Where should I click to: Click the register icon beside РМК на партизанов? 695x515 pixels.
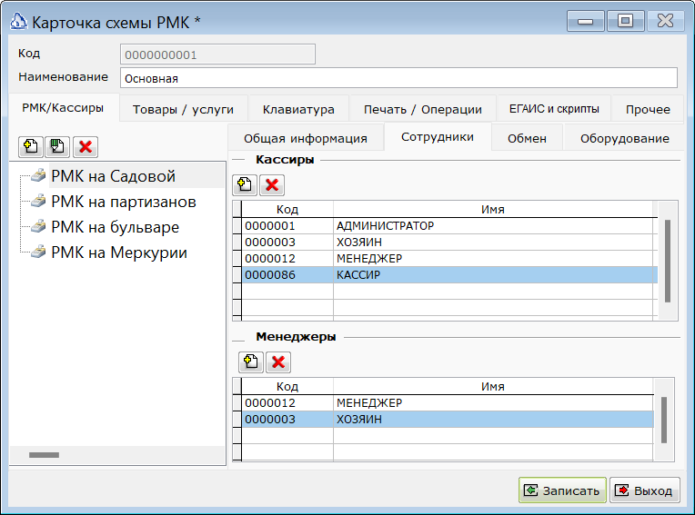[x=38, y=202]
